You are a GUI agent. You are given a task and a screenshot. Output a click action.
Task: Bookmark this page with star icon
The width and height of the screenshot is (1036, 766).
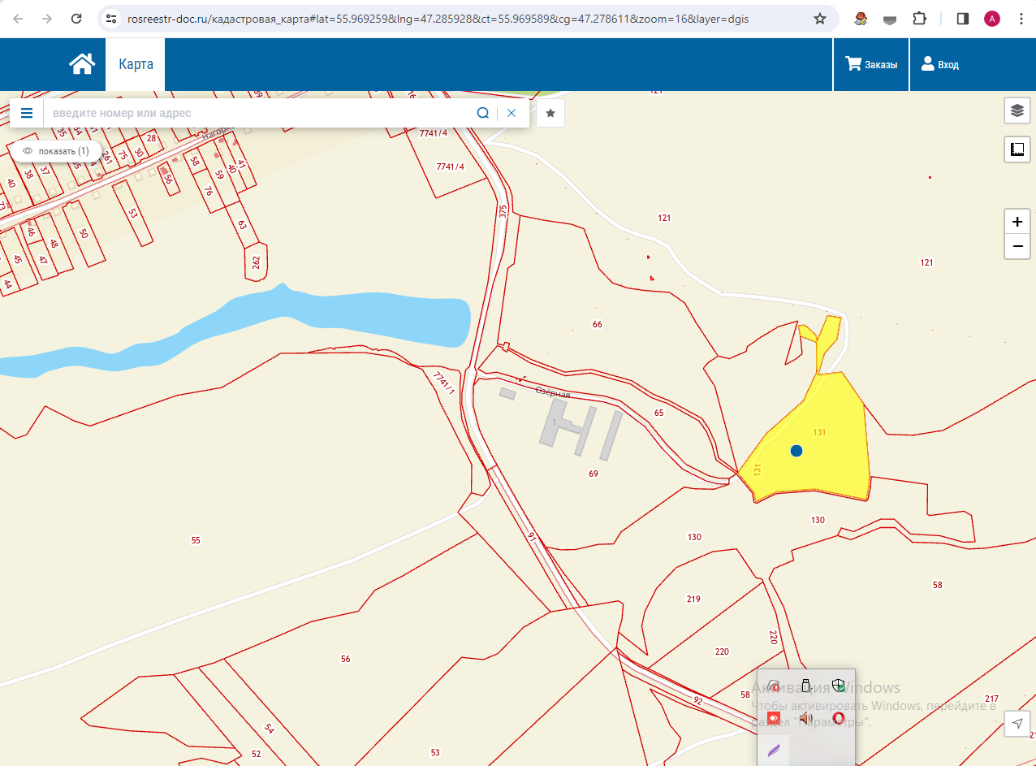click(820, 19)
